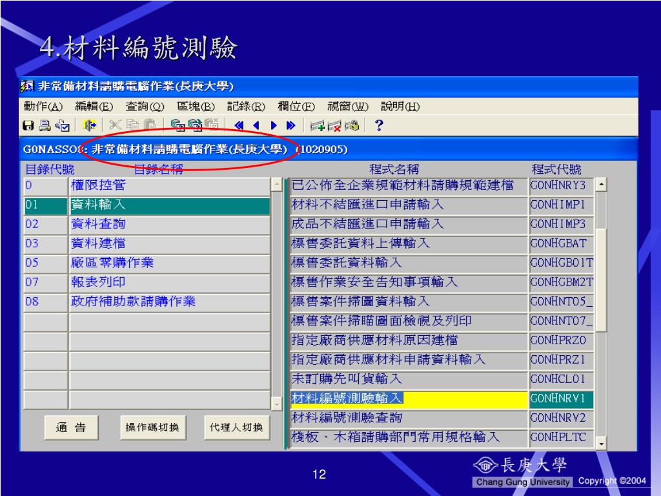
Task: Click the Copy icon in toolbar
Action: (132, 125)
